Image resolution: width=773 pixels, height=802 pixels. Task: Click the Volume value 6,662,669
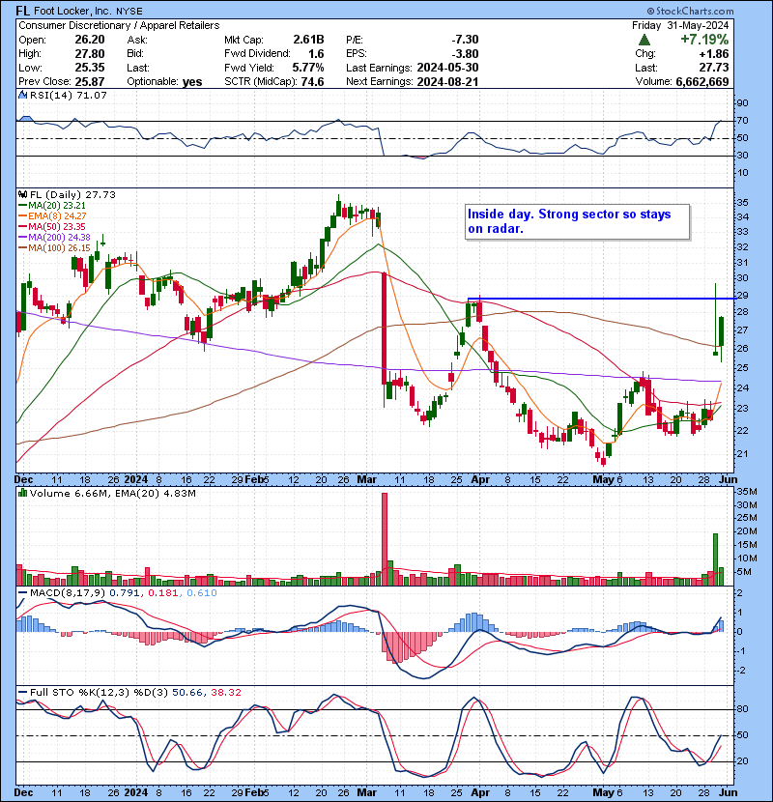coord(701,82)
